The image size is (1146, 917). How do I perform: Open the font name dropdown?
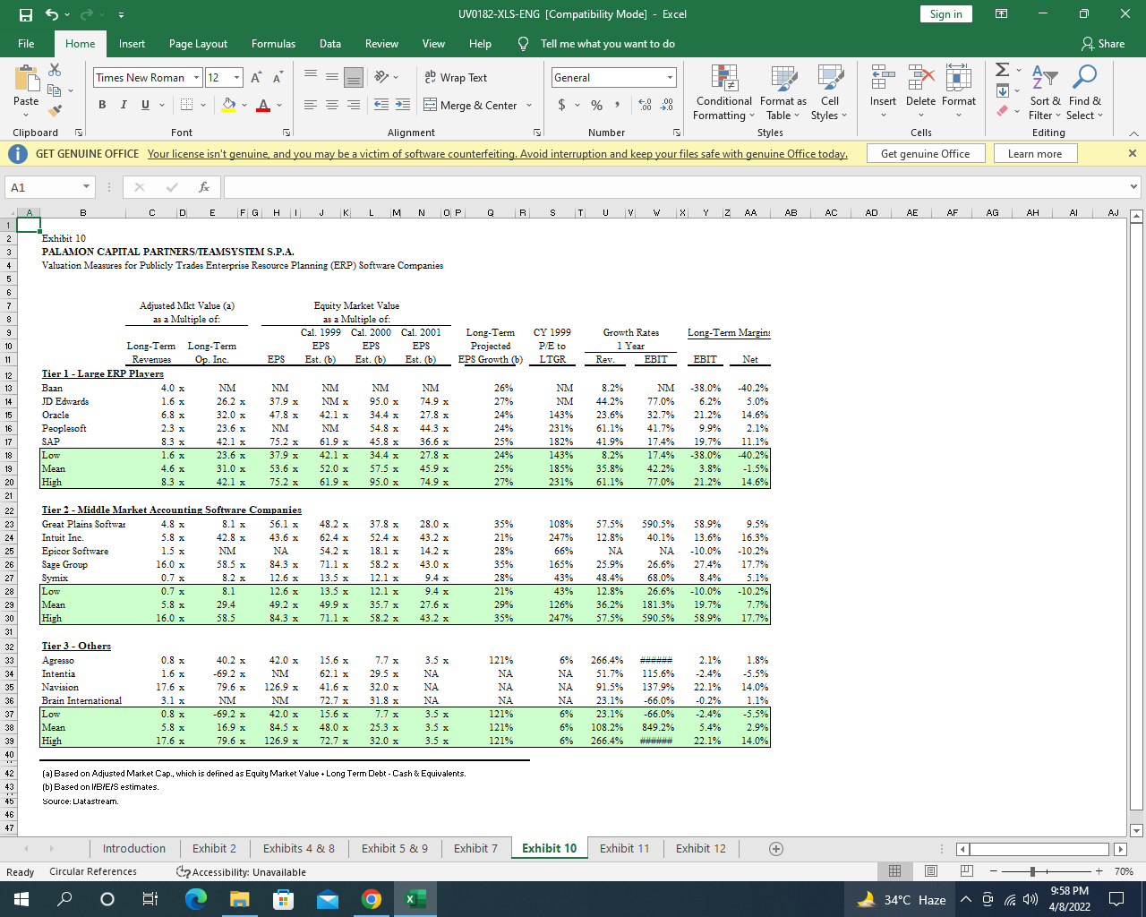197,78
